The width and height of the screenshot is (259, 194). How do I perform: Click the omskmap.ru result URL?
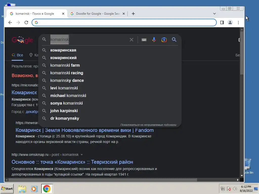pos(45,155)
